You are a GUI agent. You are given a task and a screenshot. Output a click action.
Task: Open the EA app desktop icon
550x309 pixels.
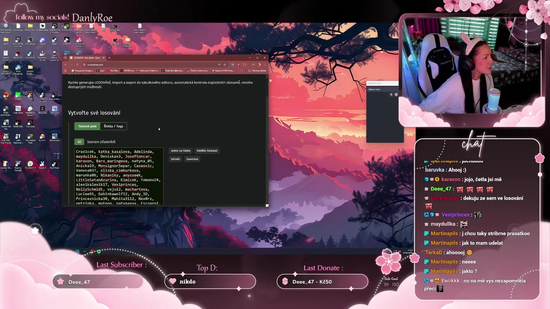(6, 96)
